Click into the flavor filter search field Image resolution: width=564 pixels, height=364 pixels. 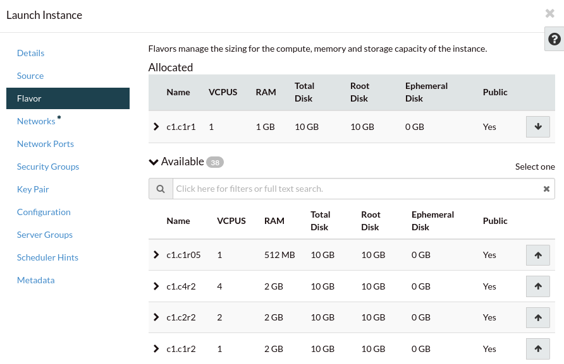point(354,189)
